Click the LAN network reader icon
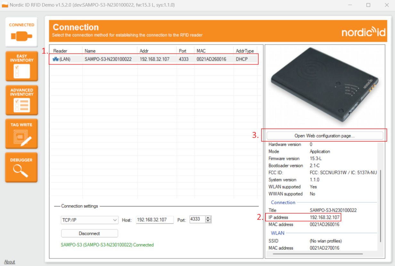 (x=55, y=59)
